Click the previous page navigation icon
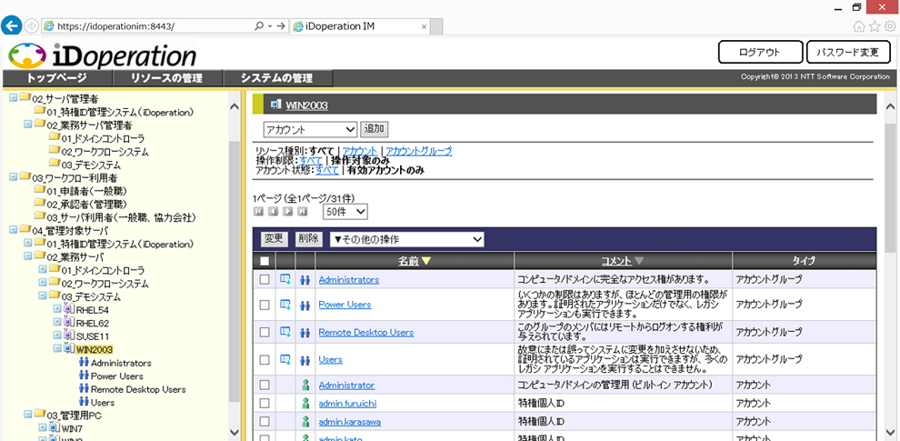900x441 pixels. click(x=274, y=211)
